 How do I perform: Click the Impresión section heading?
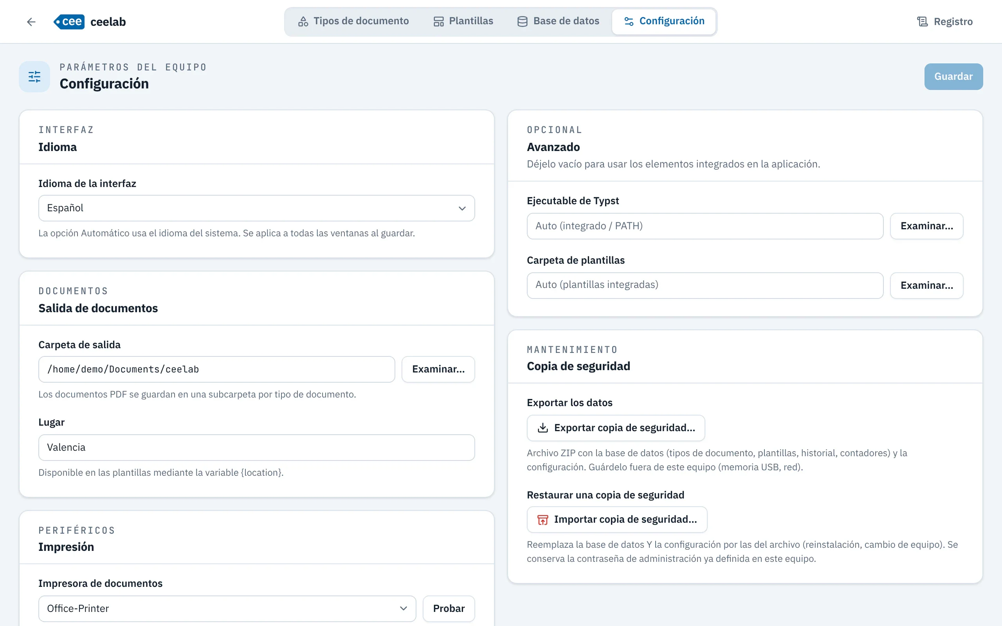click(x=66, y=547)
